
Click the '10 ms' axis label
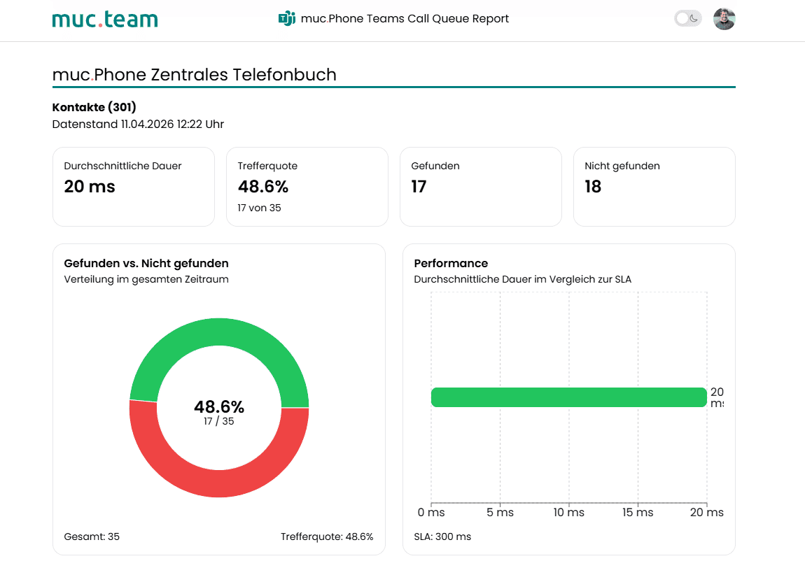569,512
